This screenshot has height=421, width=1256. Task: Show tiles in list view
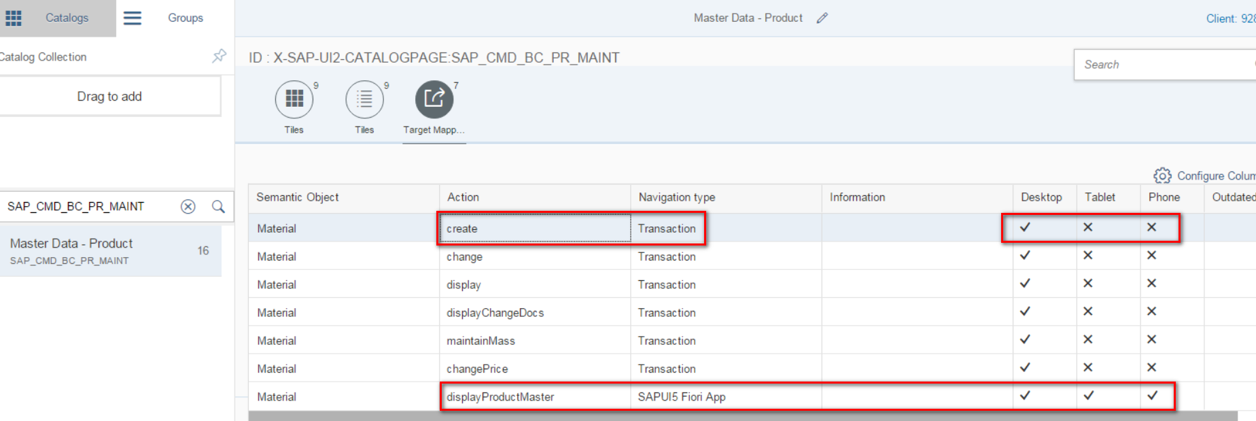(364, 99)
